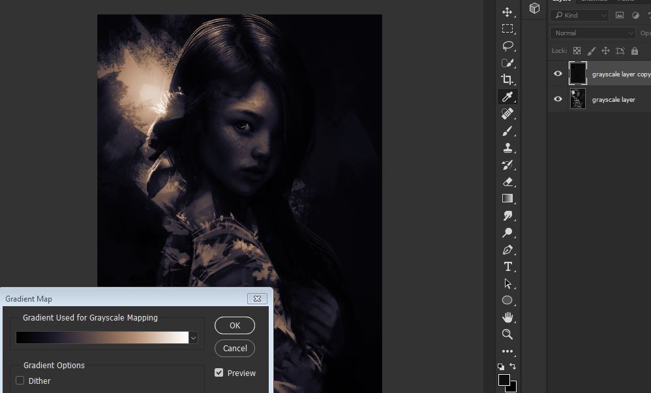The height and width of the screenshot is (393, 651).
Task: Select the Horizontal Type tool
Action: 507,266
